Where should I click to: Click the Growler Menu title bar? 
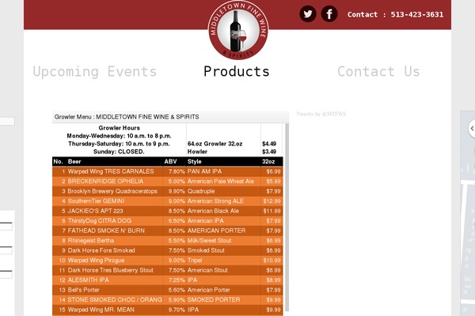[170, 117]
